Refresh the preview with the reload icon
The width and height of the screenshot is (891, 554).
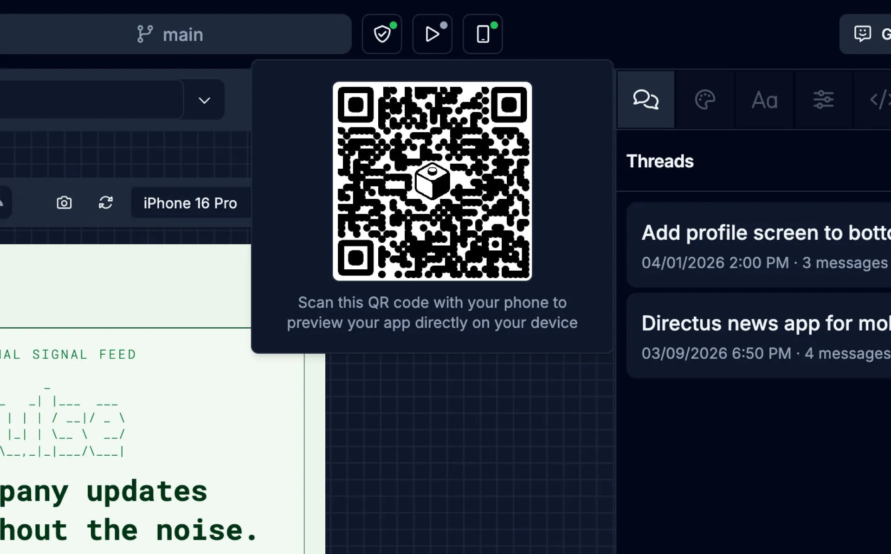(x=106, y=203)
